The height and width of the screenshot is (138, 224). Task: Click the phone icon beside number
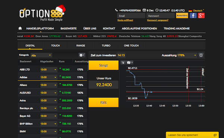point(116,10)
